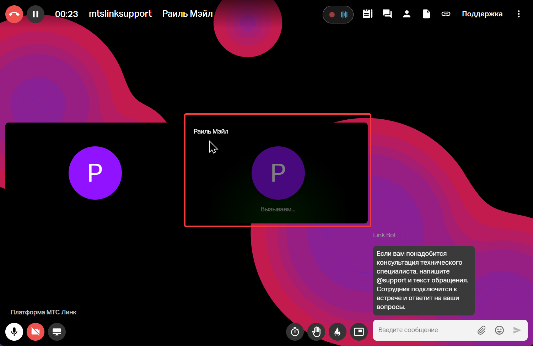Click the recording indicator button
533x346 pixels.
338,15
